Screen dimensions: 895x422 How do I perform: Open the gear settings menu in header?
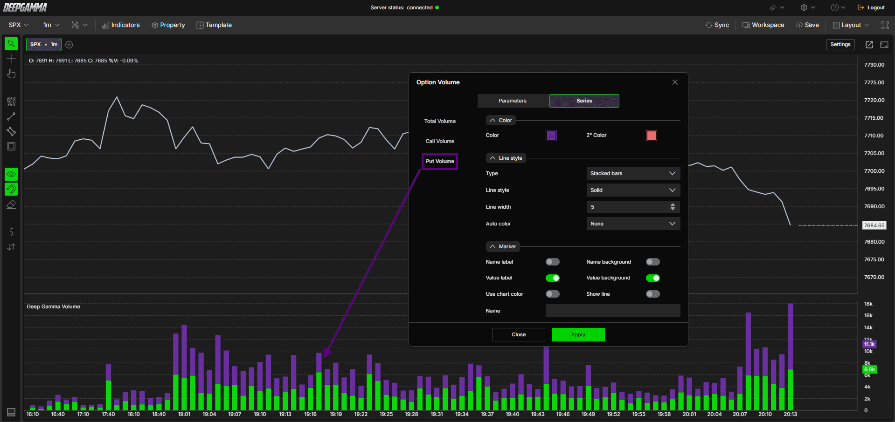808,7
